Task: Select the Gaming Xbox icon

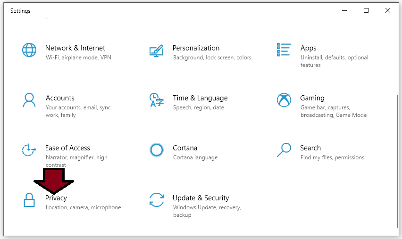Action: click(284, 100)
